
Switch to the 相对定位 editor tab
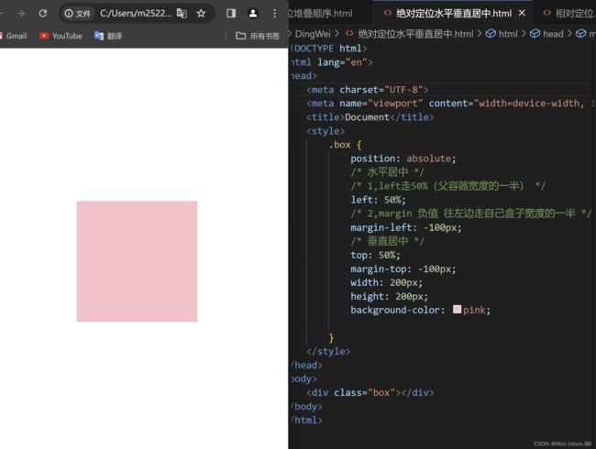tap(569, 14)
